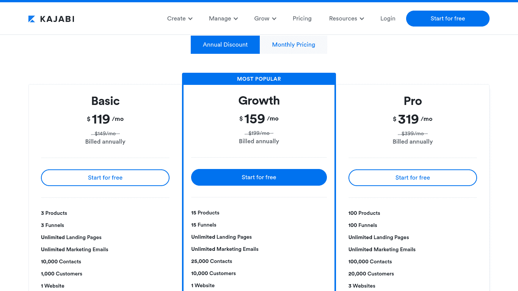Click '100 Funnels' in Pro plan

pyautogui.click(x=363, y=225)
